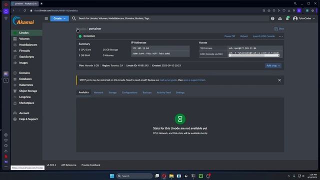Click the Longview sidebar icon
Viewport: 320px width, 180px height.
[15, 97]
